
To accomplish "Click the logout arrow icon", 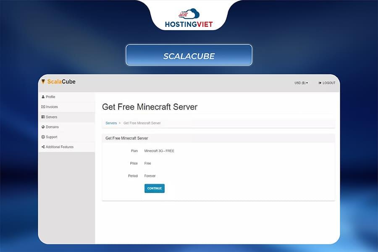I will click(320, 83).
